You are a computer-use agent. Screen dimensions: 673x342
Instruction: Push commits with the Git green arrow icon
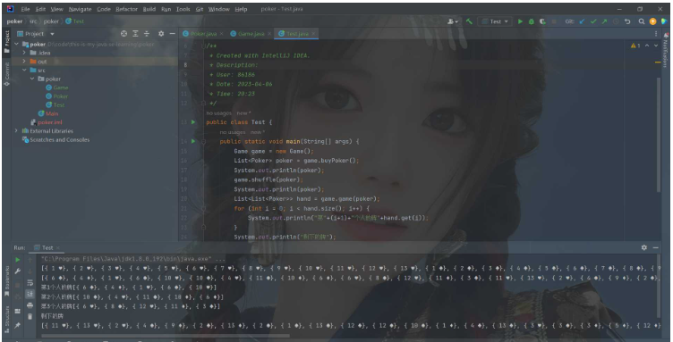pos(604,21)
